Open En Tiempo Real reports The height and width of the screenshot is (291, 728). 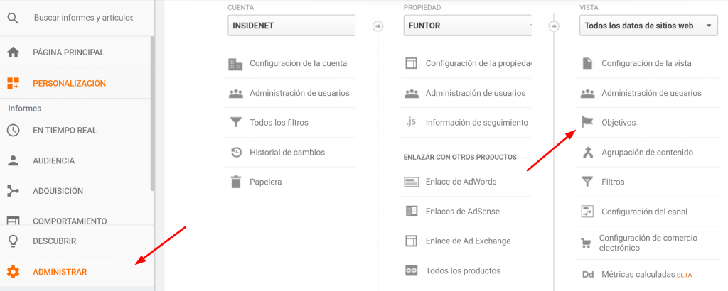click(64, 131)
